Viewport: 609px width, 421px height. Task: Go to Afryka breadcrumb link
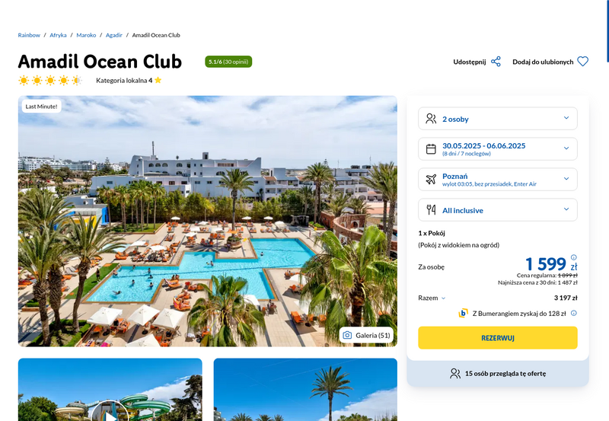(x=58, y=35)
